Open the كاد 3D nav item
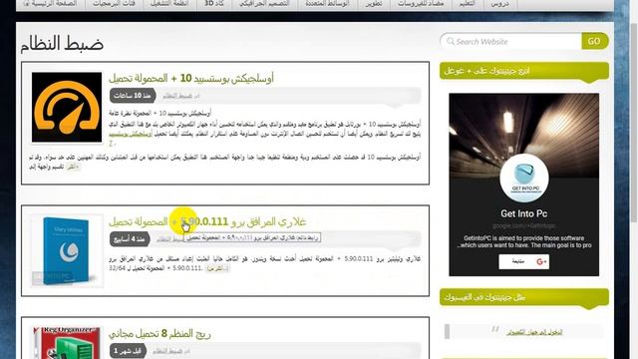Screen dimensions: 638x359 [214, 4]
